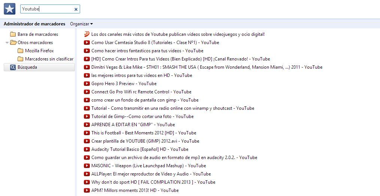Click the star bookmark manager logo
The width and height of the screenshot is (380, 196).
click(x=10, y=9)
